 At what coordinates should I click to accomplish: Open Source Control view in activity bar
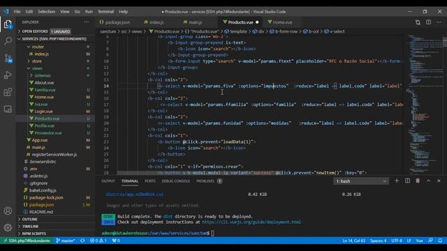pos(8,58)
